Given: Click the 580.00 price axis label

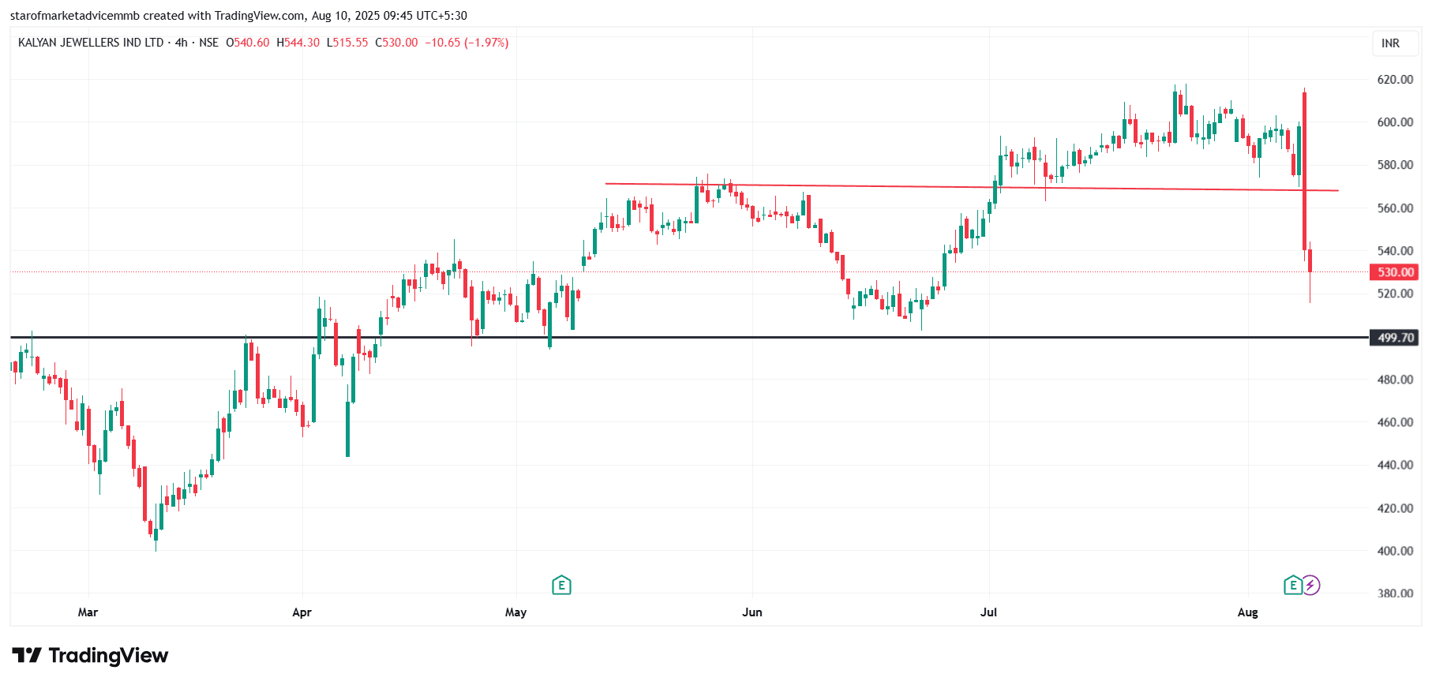Looking at the screenshot, I should pos(1395,165).
